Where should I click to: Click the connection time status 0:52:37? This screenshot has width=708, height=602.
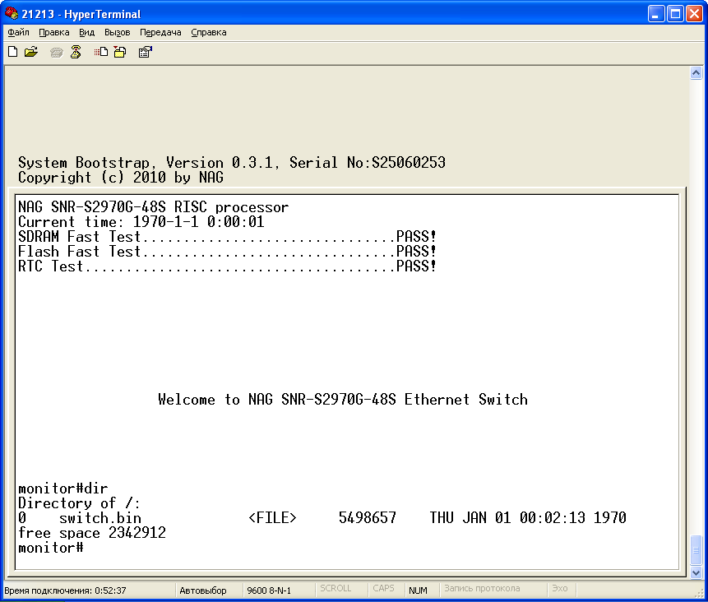tap(65, 590)
